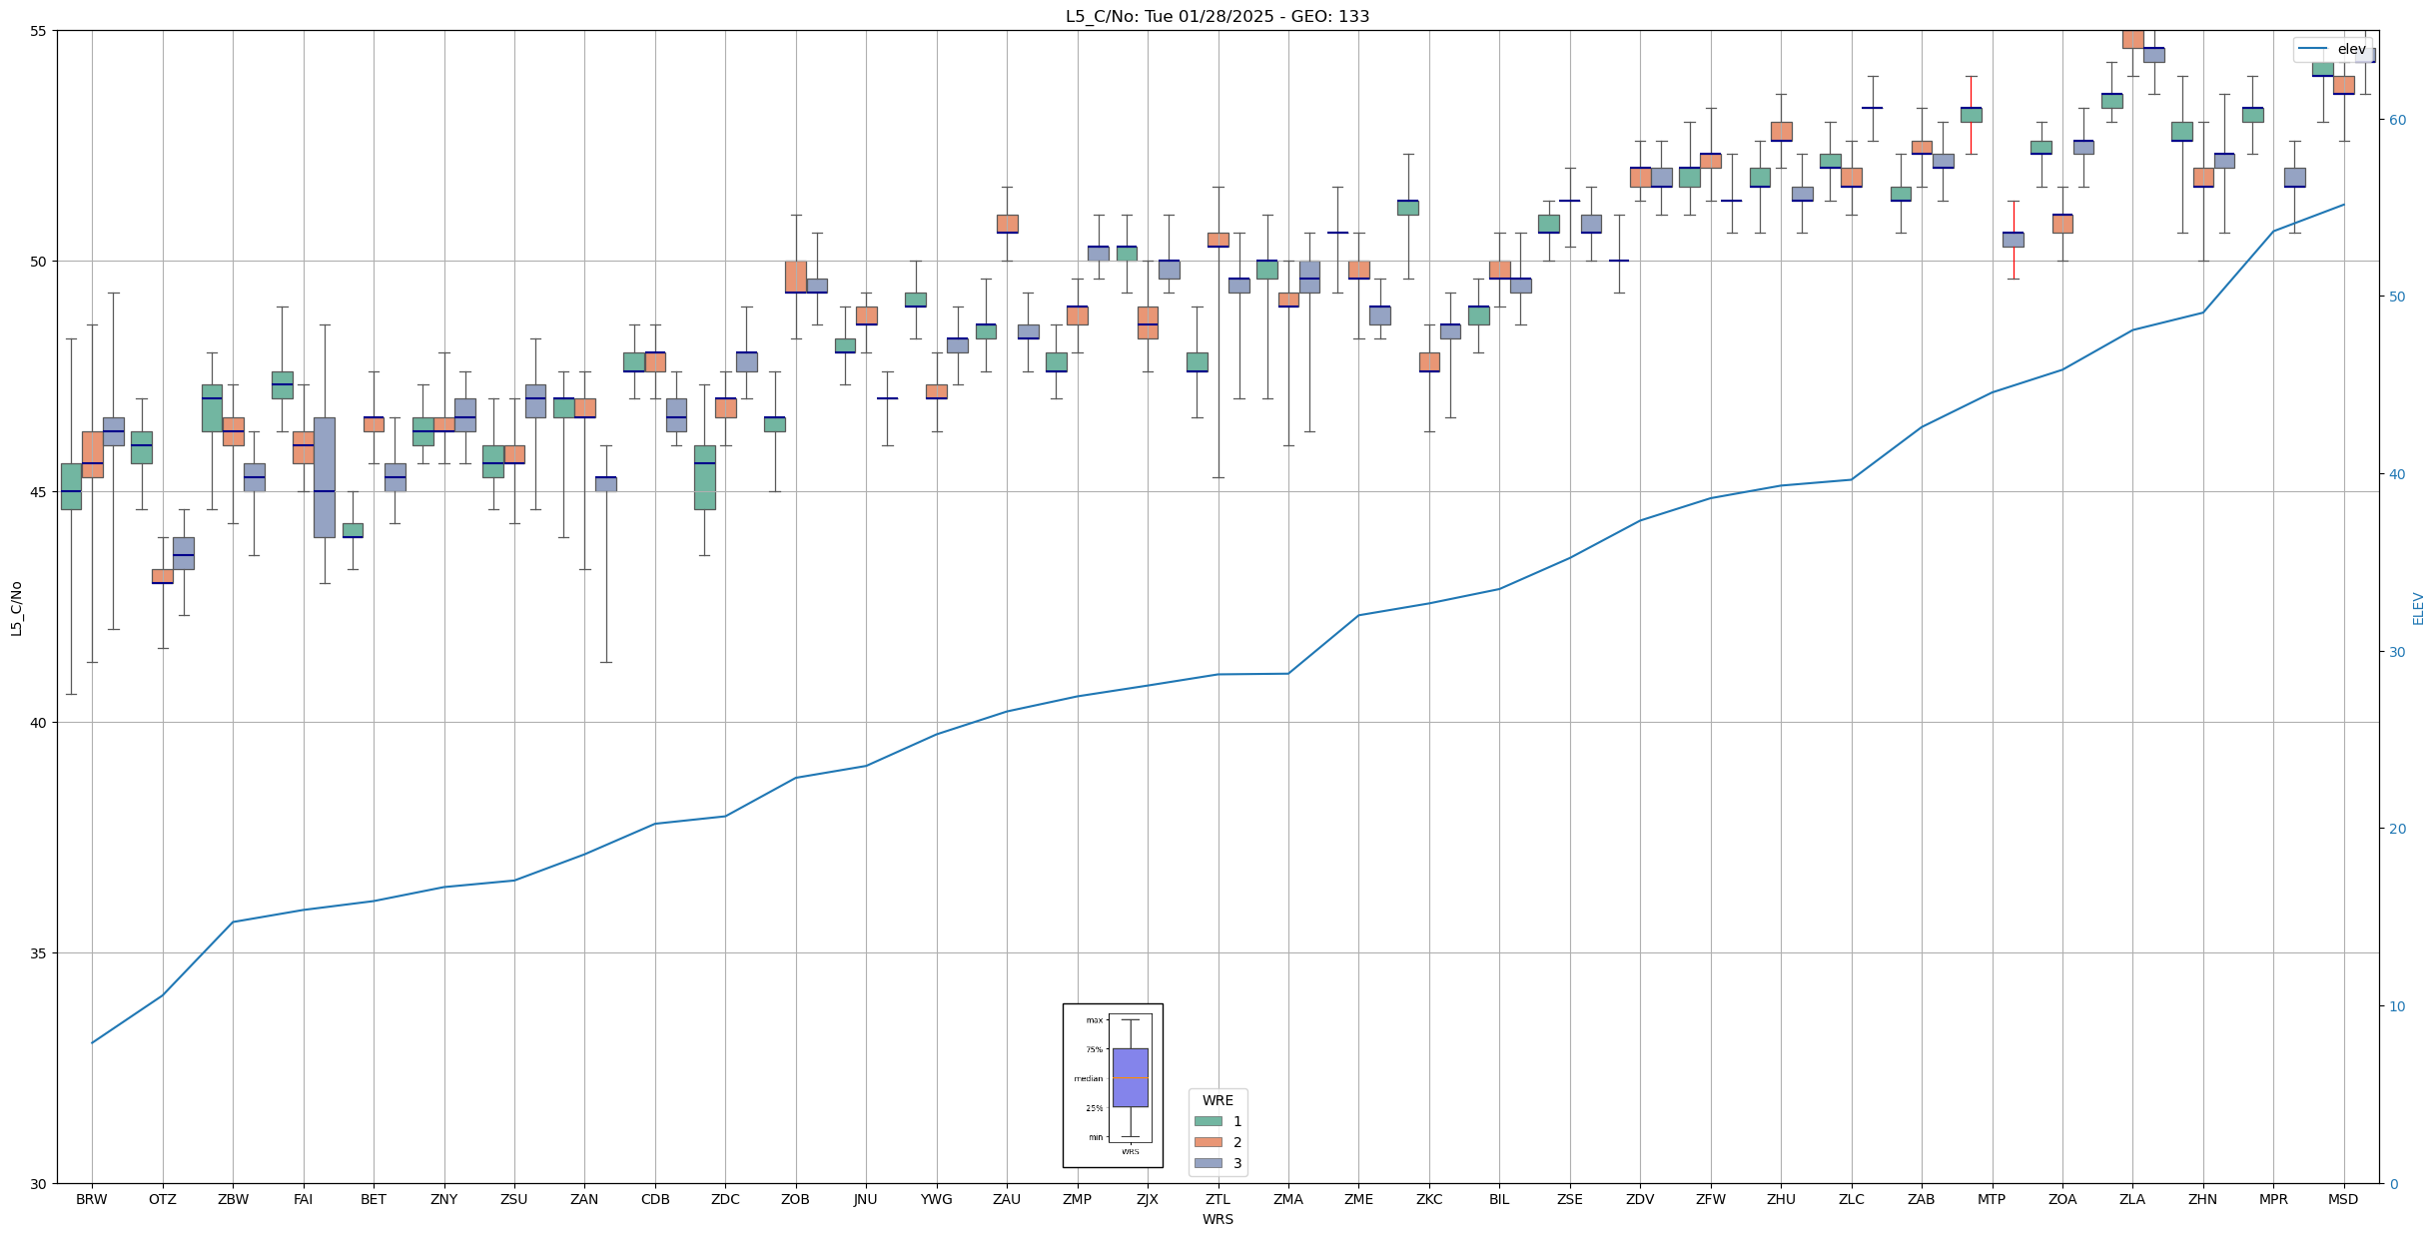Click the BRW station tick label
The image size is (2436, 1236).
pos(92,1199)
